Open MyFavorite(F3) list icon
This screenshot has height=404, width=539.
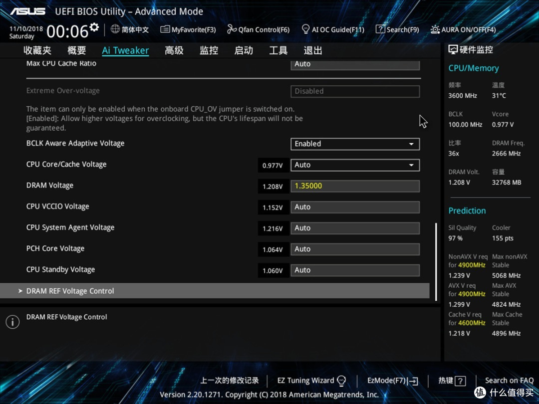point(165,29)
